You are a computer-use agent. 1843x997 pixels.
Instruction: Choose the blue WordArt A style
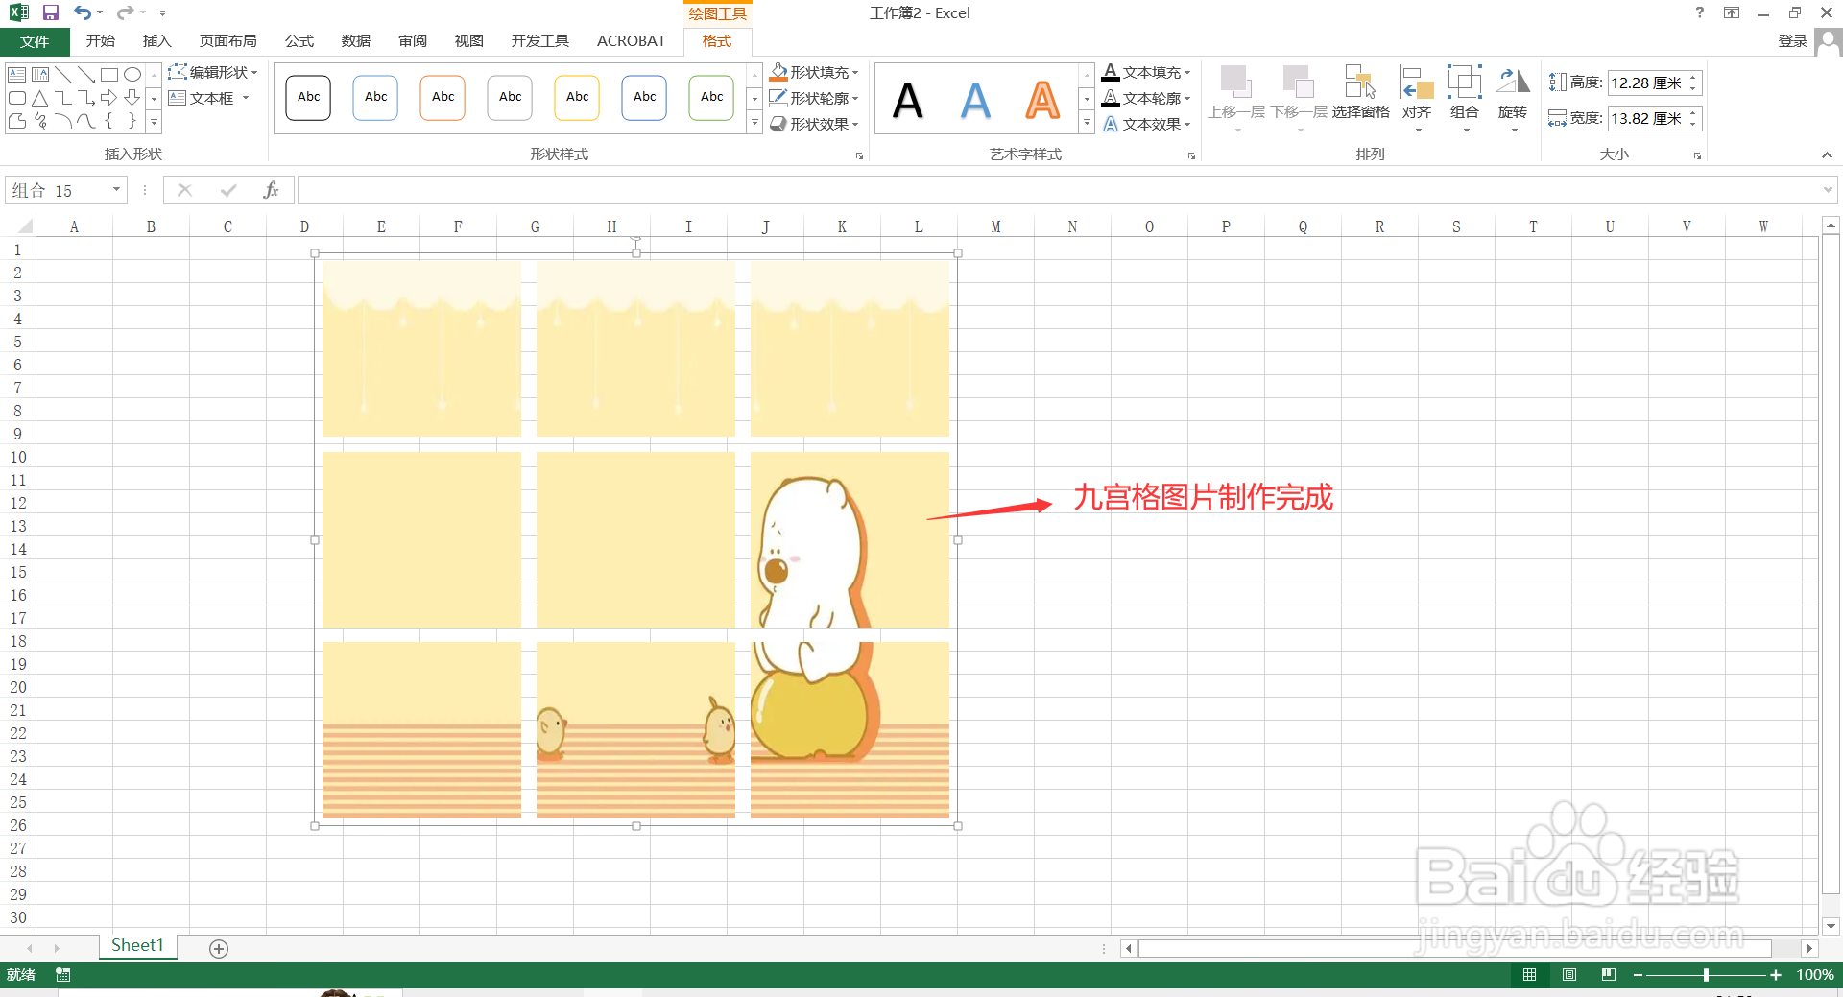[x=975, y=100]
